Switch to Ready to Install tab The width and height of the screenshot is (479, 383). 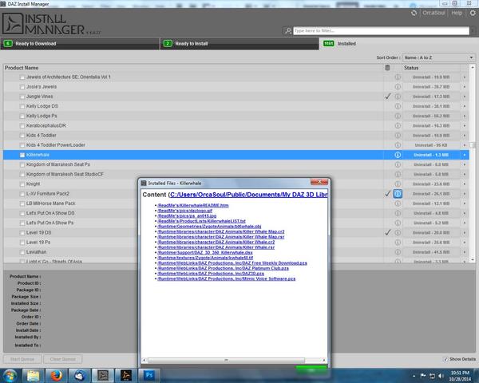[239, 44]
